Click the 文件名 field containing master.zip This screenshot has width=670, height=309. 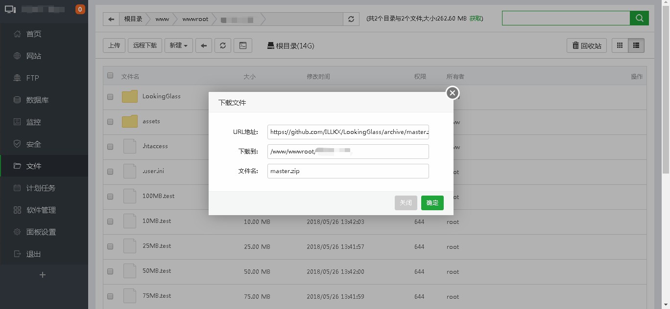(348, 171)
